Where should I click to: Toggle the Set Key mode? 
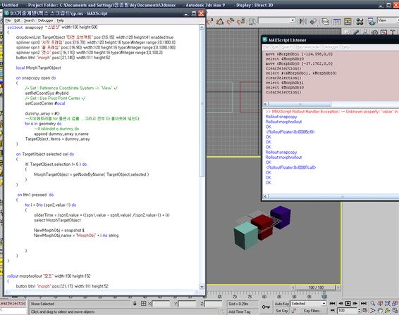(x=282, y=311)
